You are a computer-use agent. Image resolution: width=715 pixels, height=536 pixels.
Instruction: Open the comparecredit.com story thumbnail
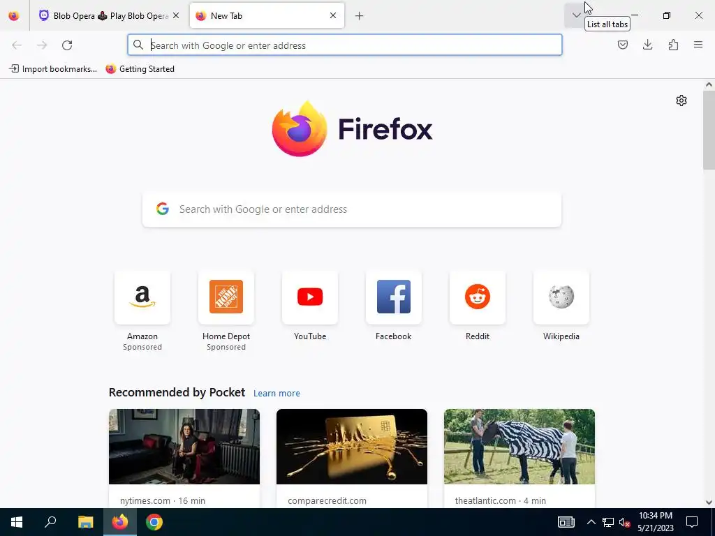pyautogui.click(x=352, y=447)
